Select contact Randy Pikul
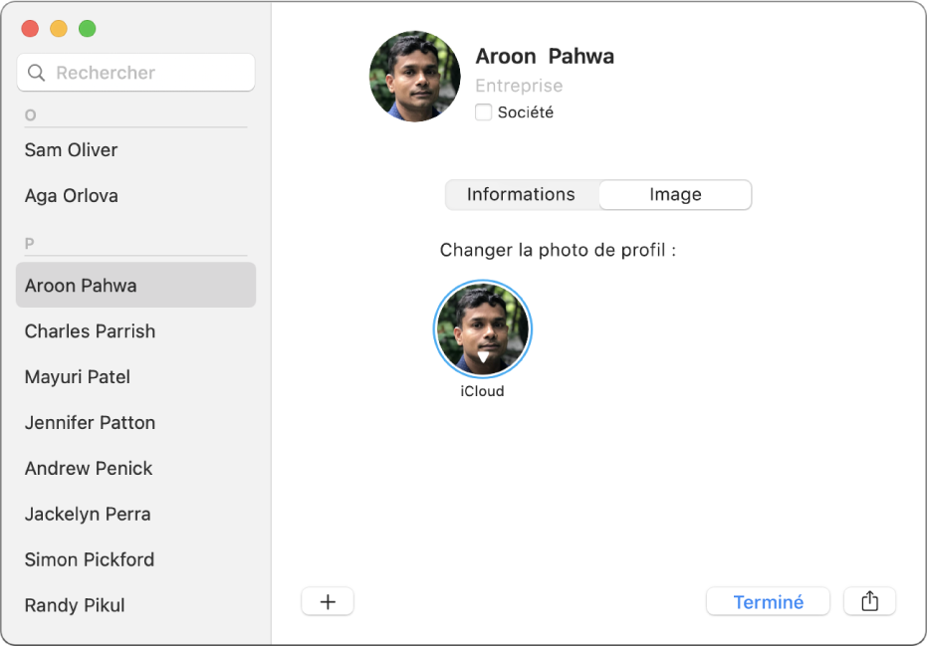 [74, 606]
